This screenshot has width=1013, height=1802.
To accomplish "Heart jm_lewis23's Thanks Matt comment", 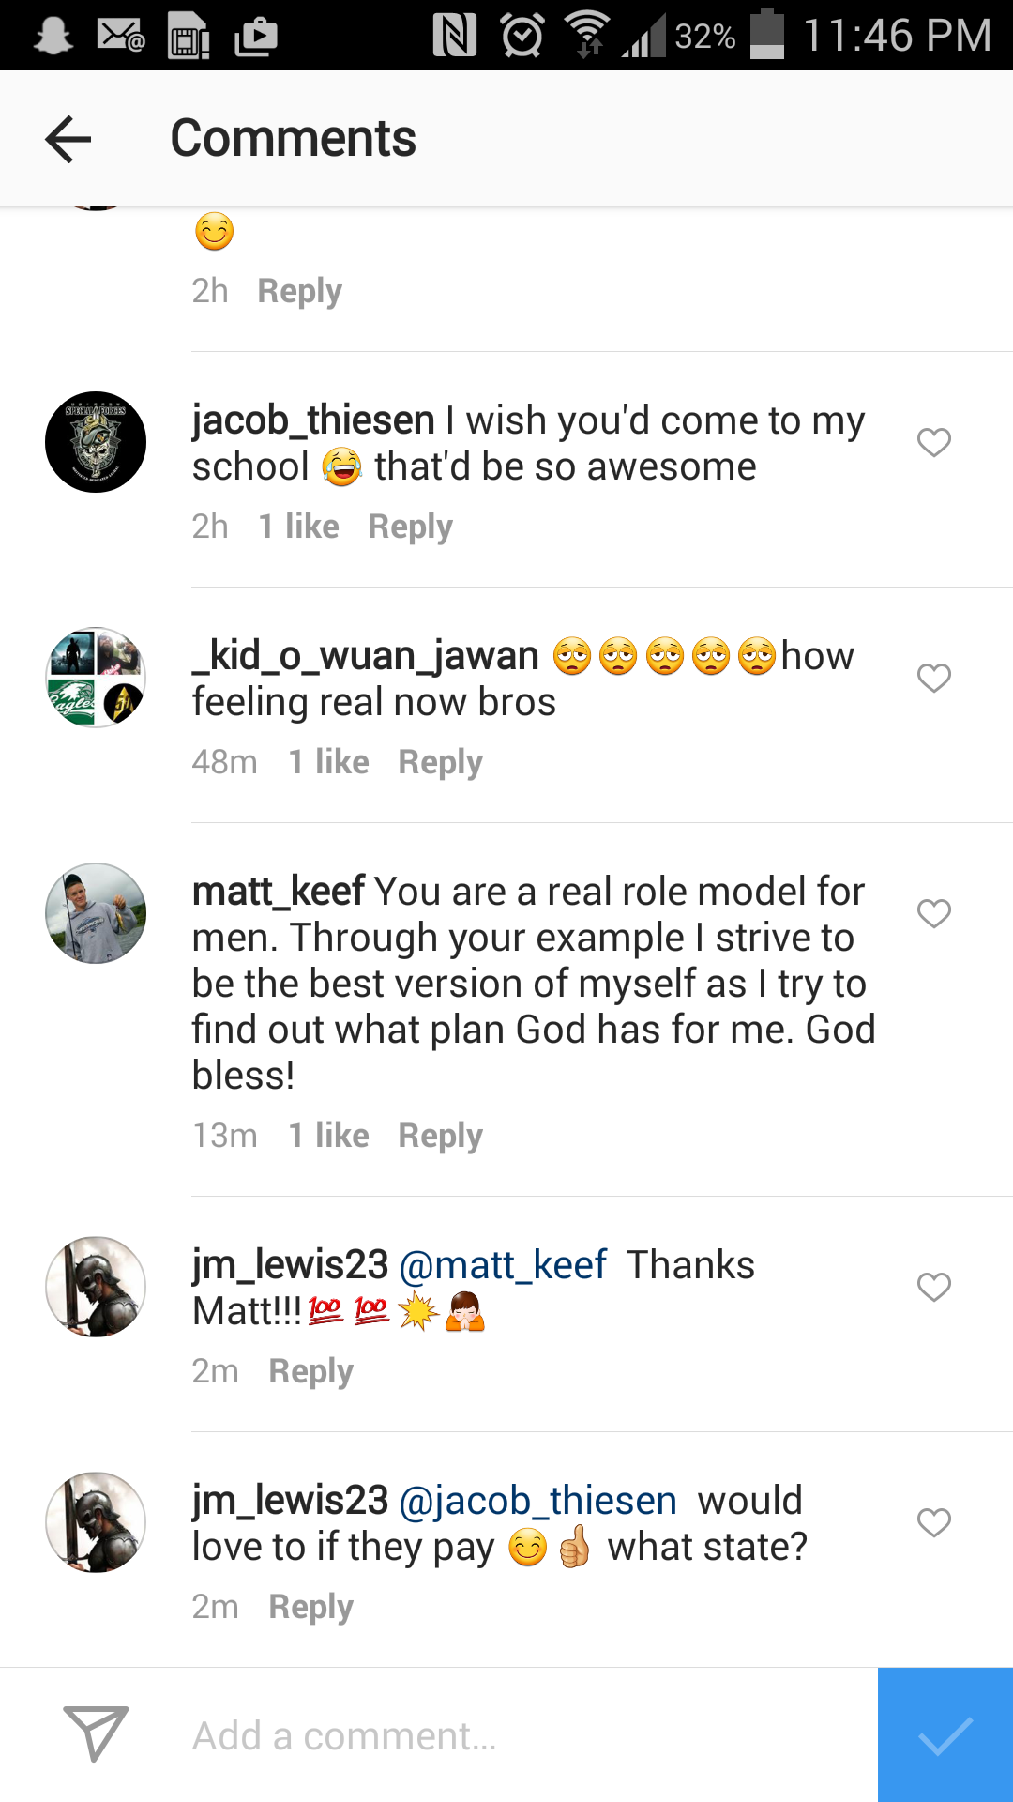I will click(x=933, y=1287).
